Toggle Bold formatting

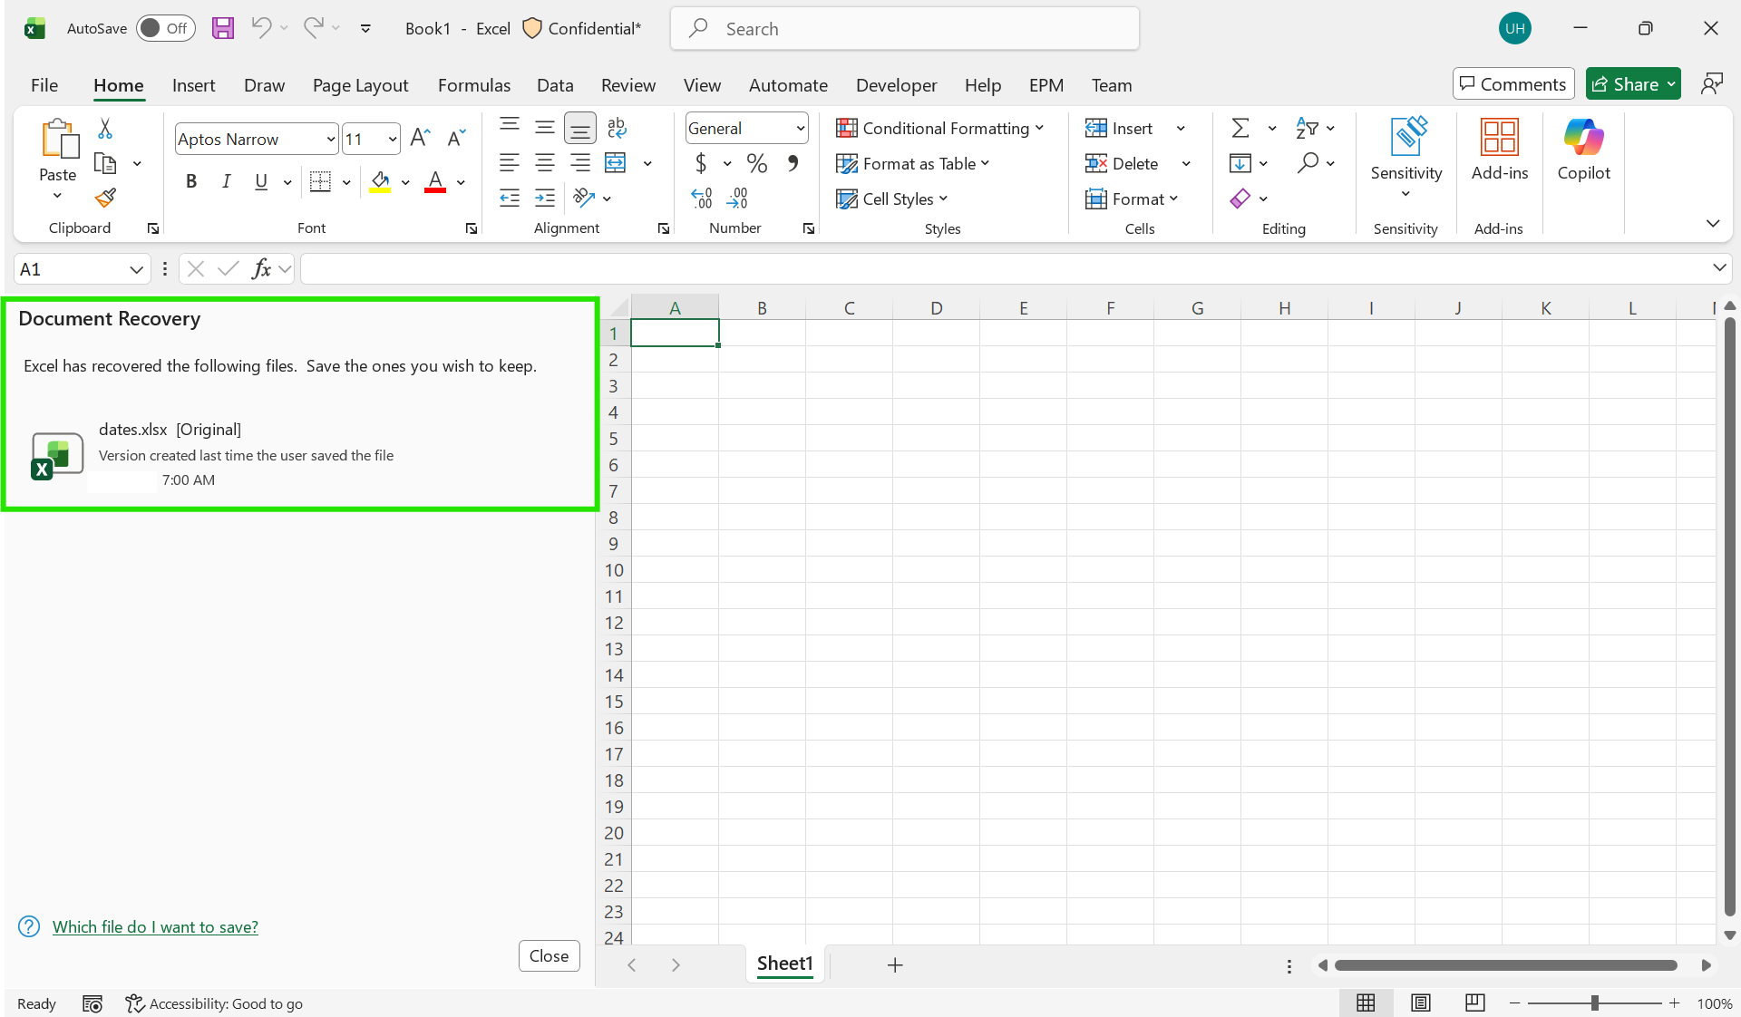190,181
